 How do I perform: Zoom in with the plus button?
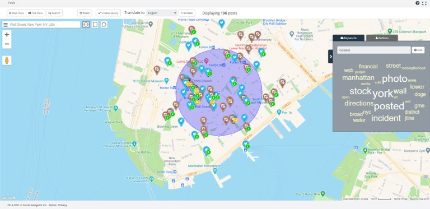click(x=7, y=35)
